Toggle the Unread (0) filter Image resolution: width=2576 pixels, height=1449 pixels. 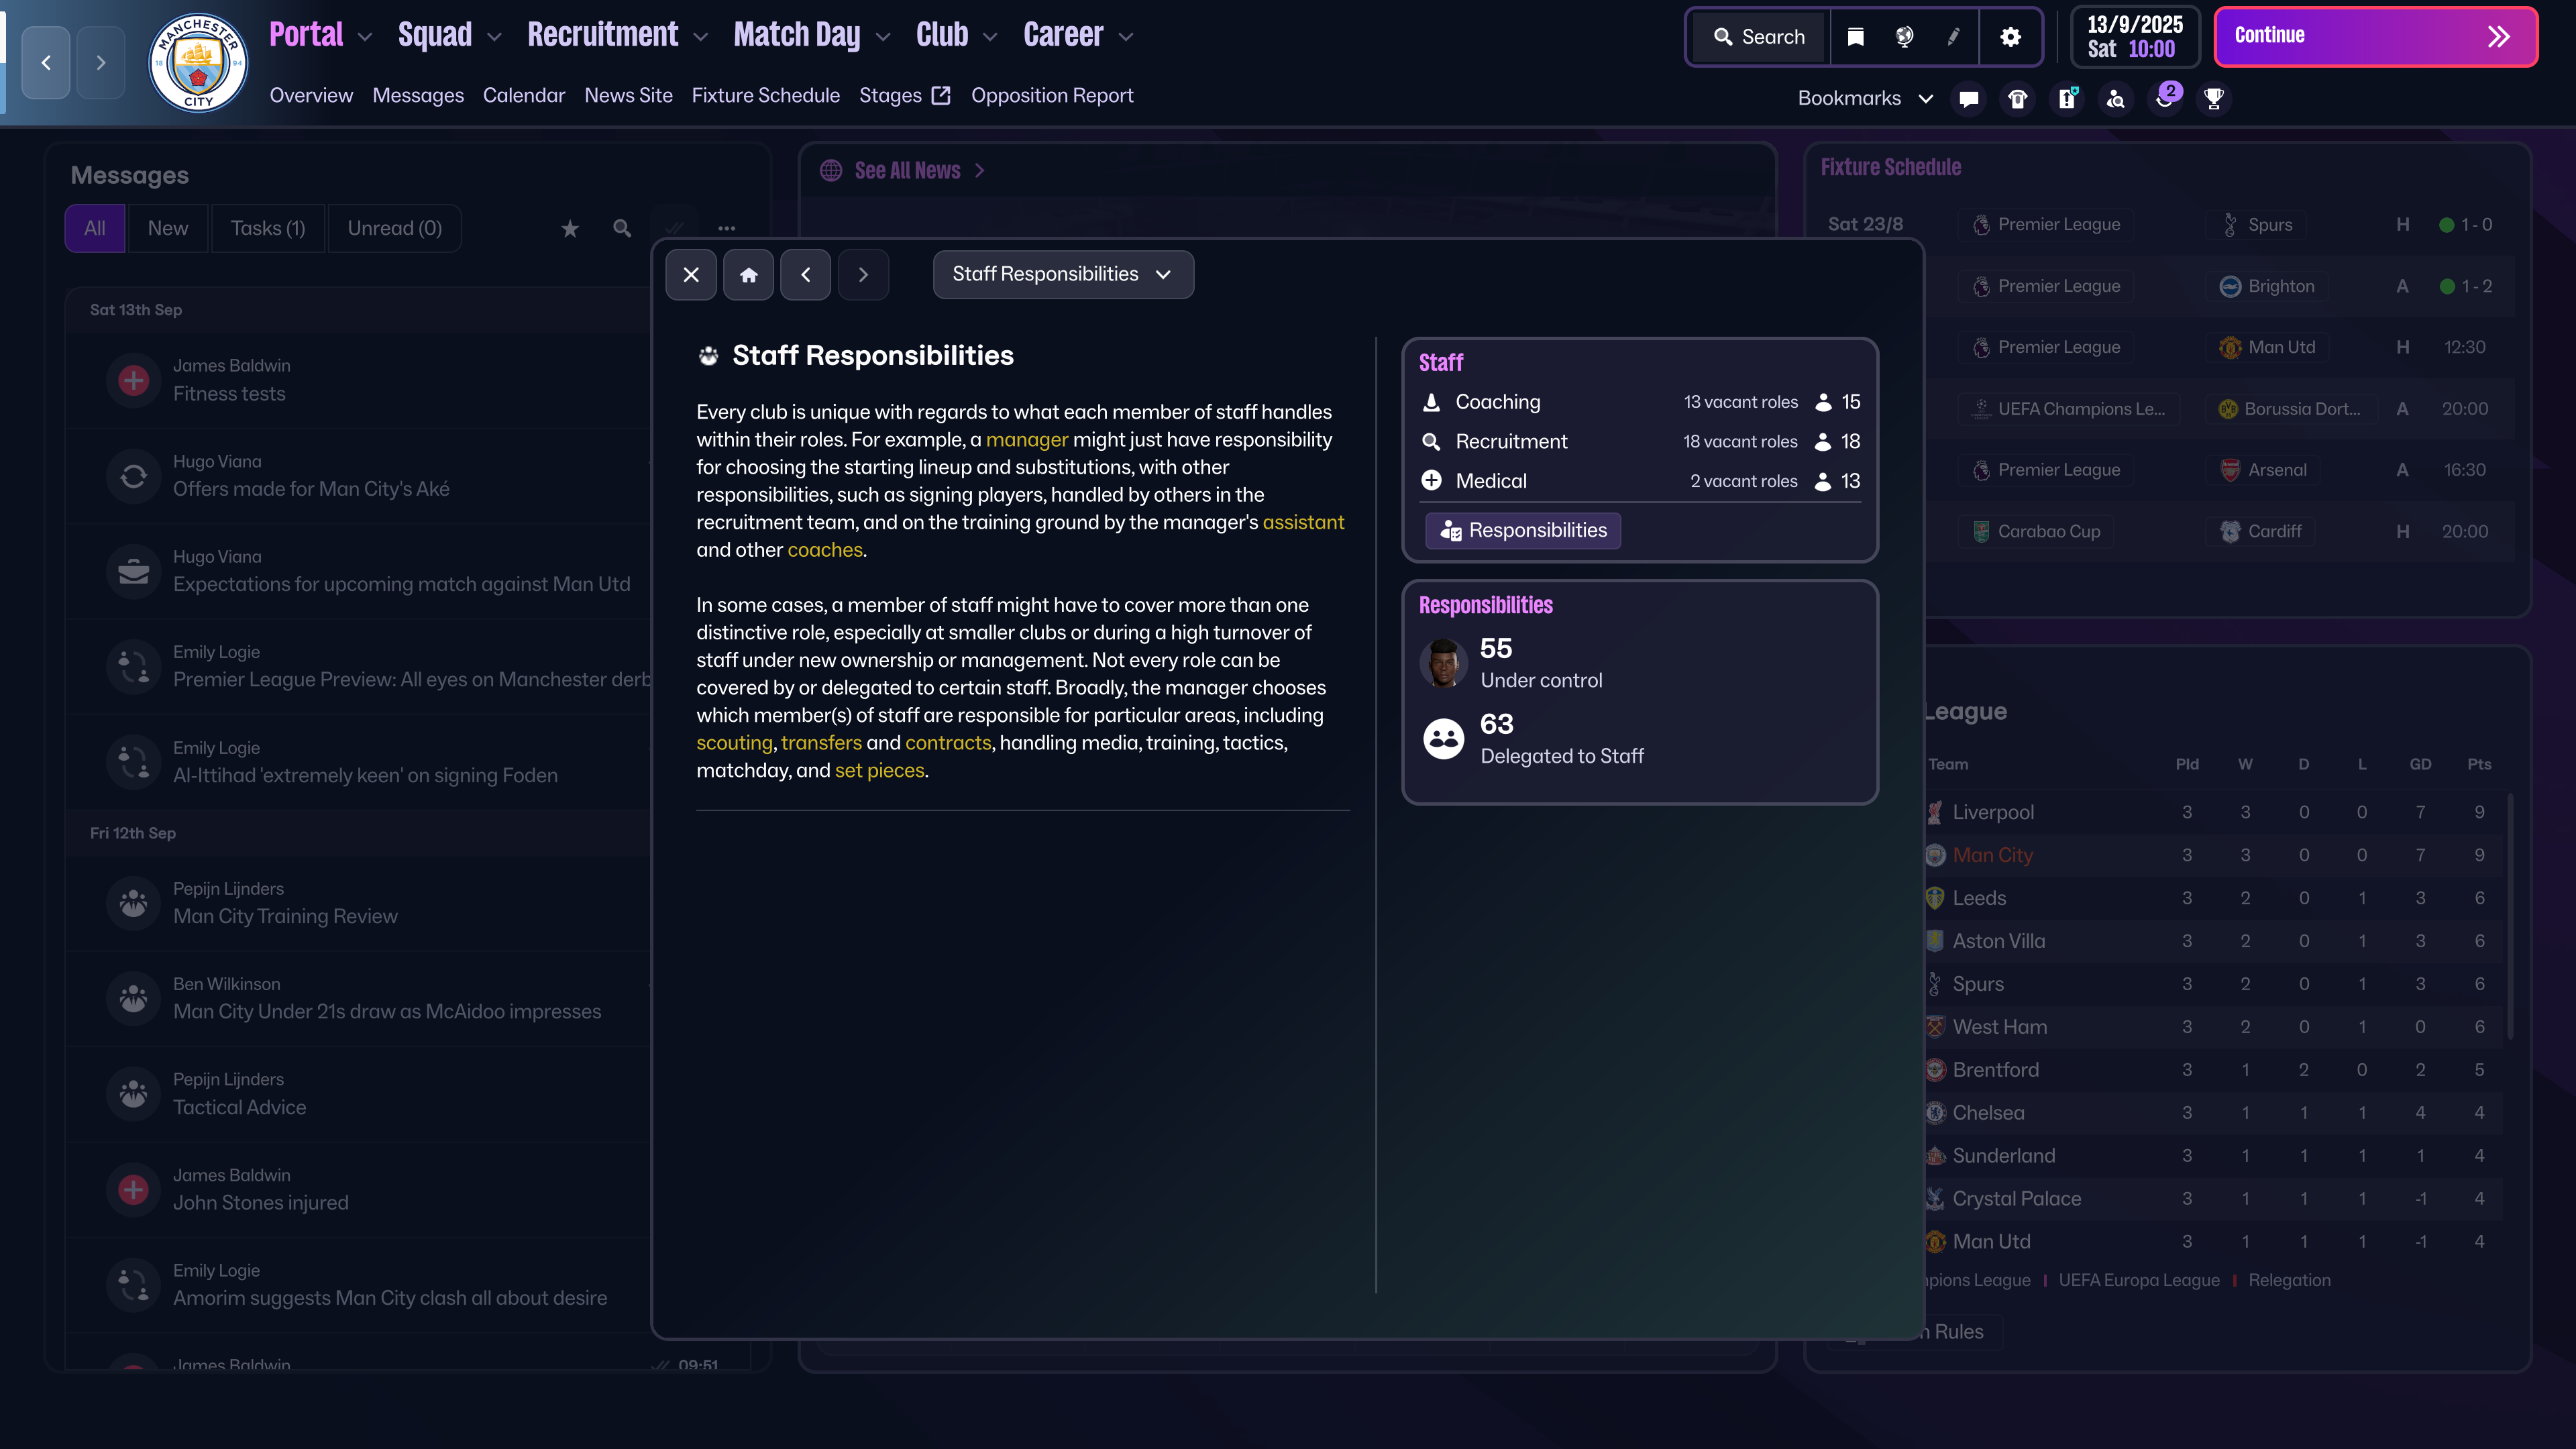(x=394, y=228)
